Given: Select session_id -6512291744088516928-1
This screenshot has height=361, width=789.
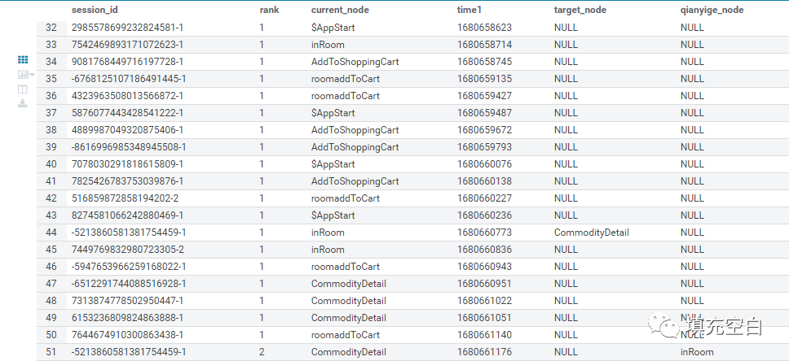Looking at the screenshot, I should coord(129,284).
